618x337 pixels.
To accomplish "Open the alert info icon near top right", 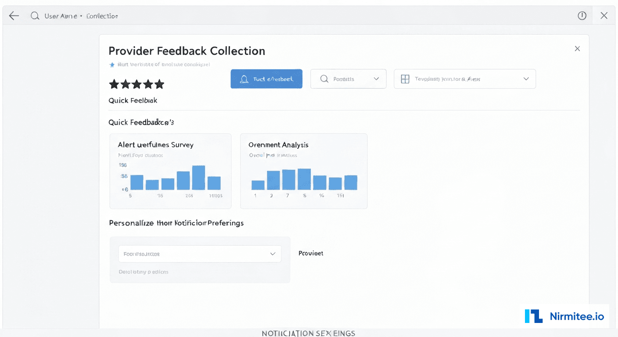I will pos(582,15).
